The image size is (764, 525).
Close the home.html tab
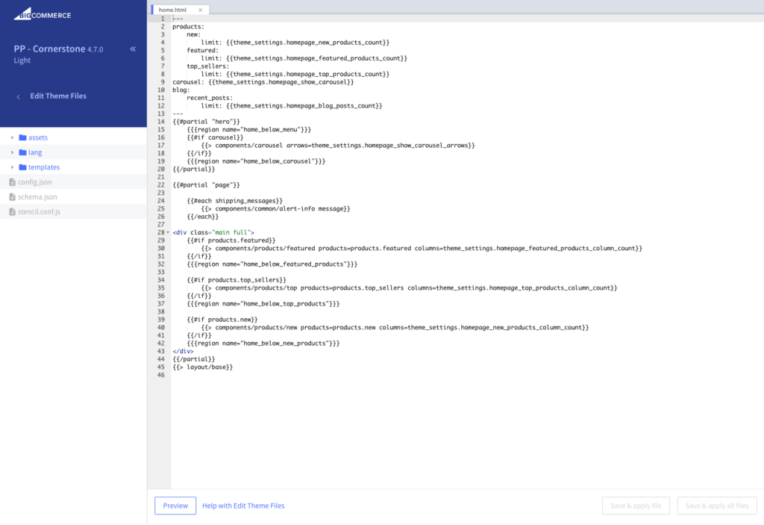(200, 10)
